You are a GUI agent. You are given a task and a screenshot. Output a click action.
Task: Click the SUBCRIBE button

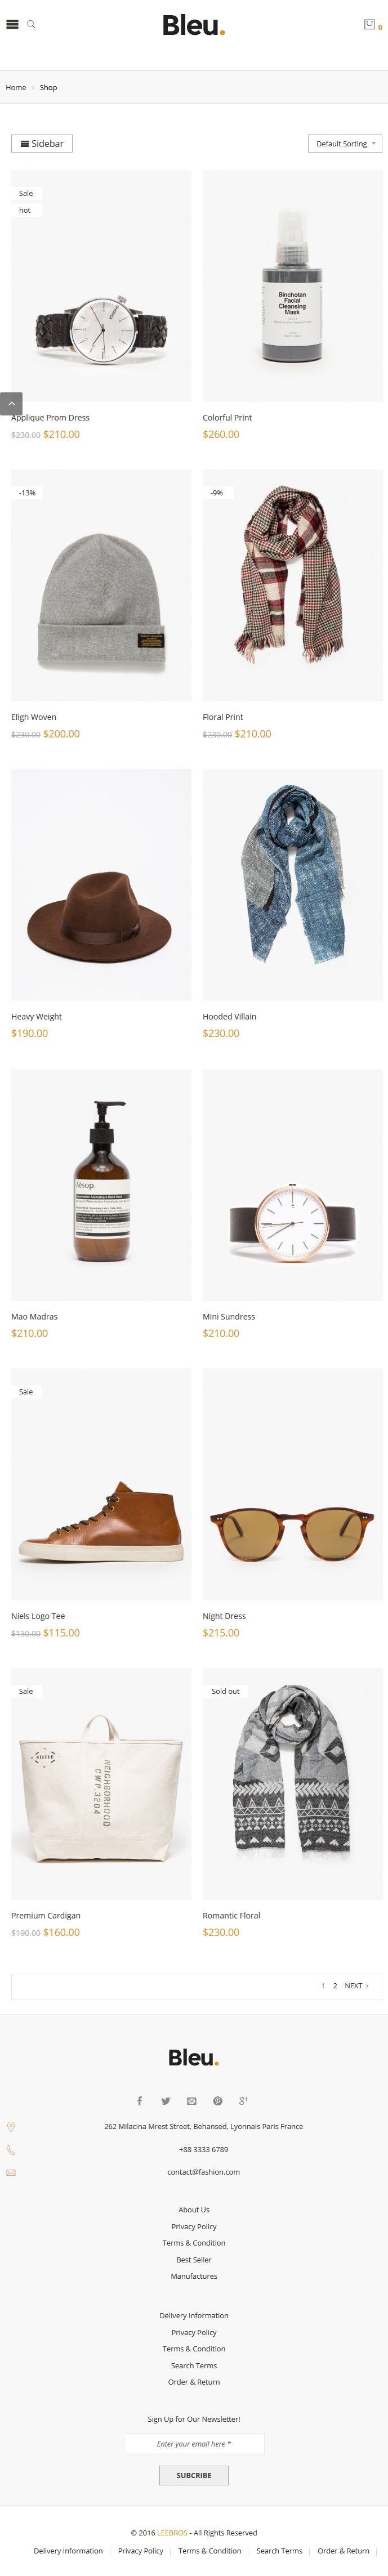click(194, 2474)
